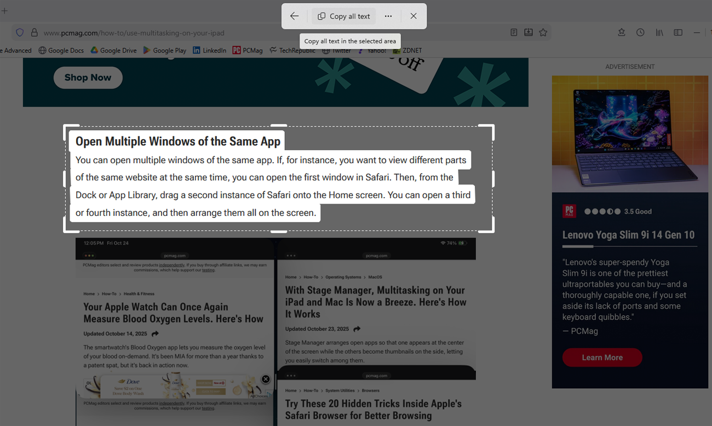This screenshot has width=712, height=426.
Task: Open the History clock icon in toolbar
Action: pos(640,33)
